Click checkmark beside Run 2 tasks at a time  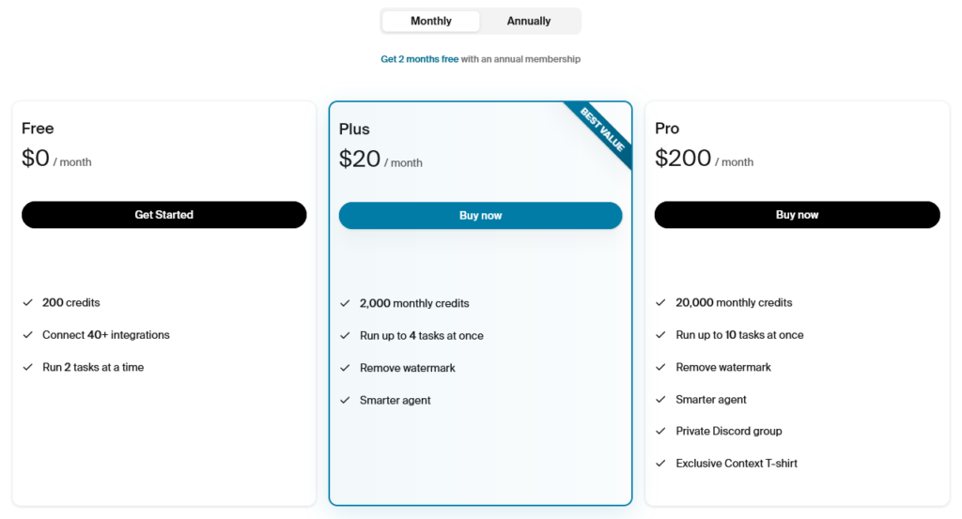coord(27,367)
